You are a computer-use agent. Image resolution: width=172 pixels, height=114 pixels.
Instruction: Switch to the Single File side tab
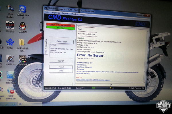point(46,43)
